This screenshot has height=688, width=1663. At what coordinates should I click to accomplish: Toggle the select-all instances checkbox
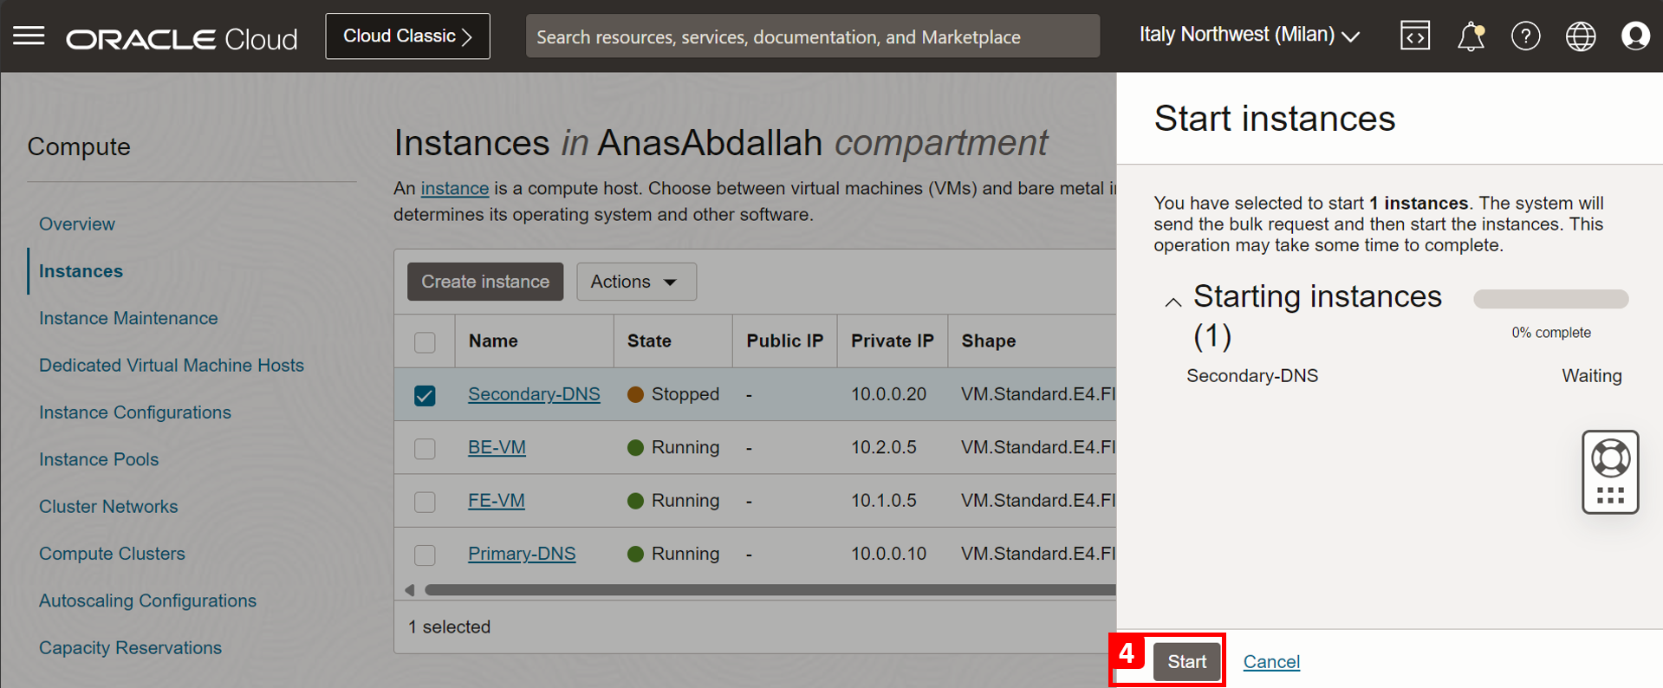point(425,341)
